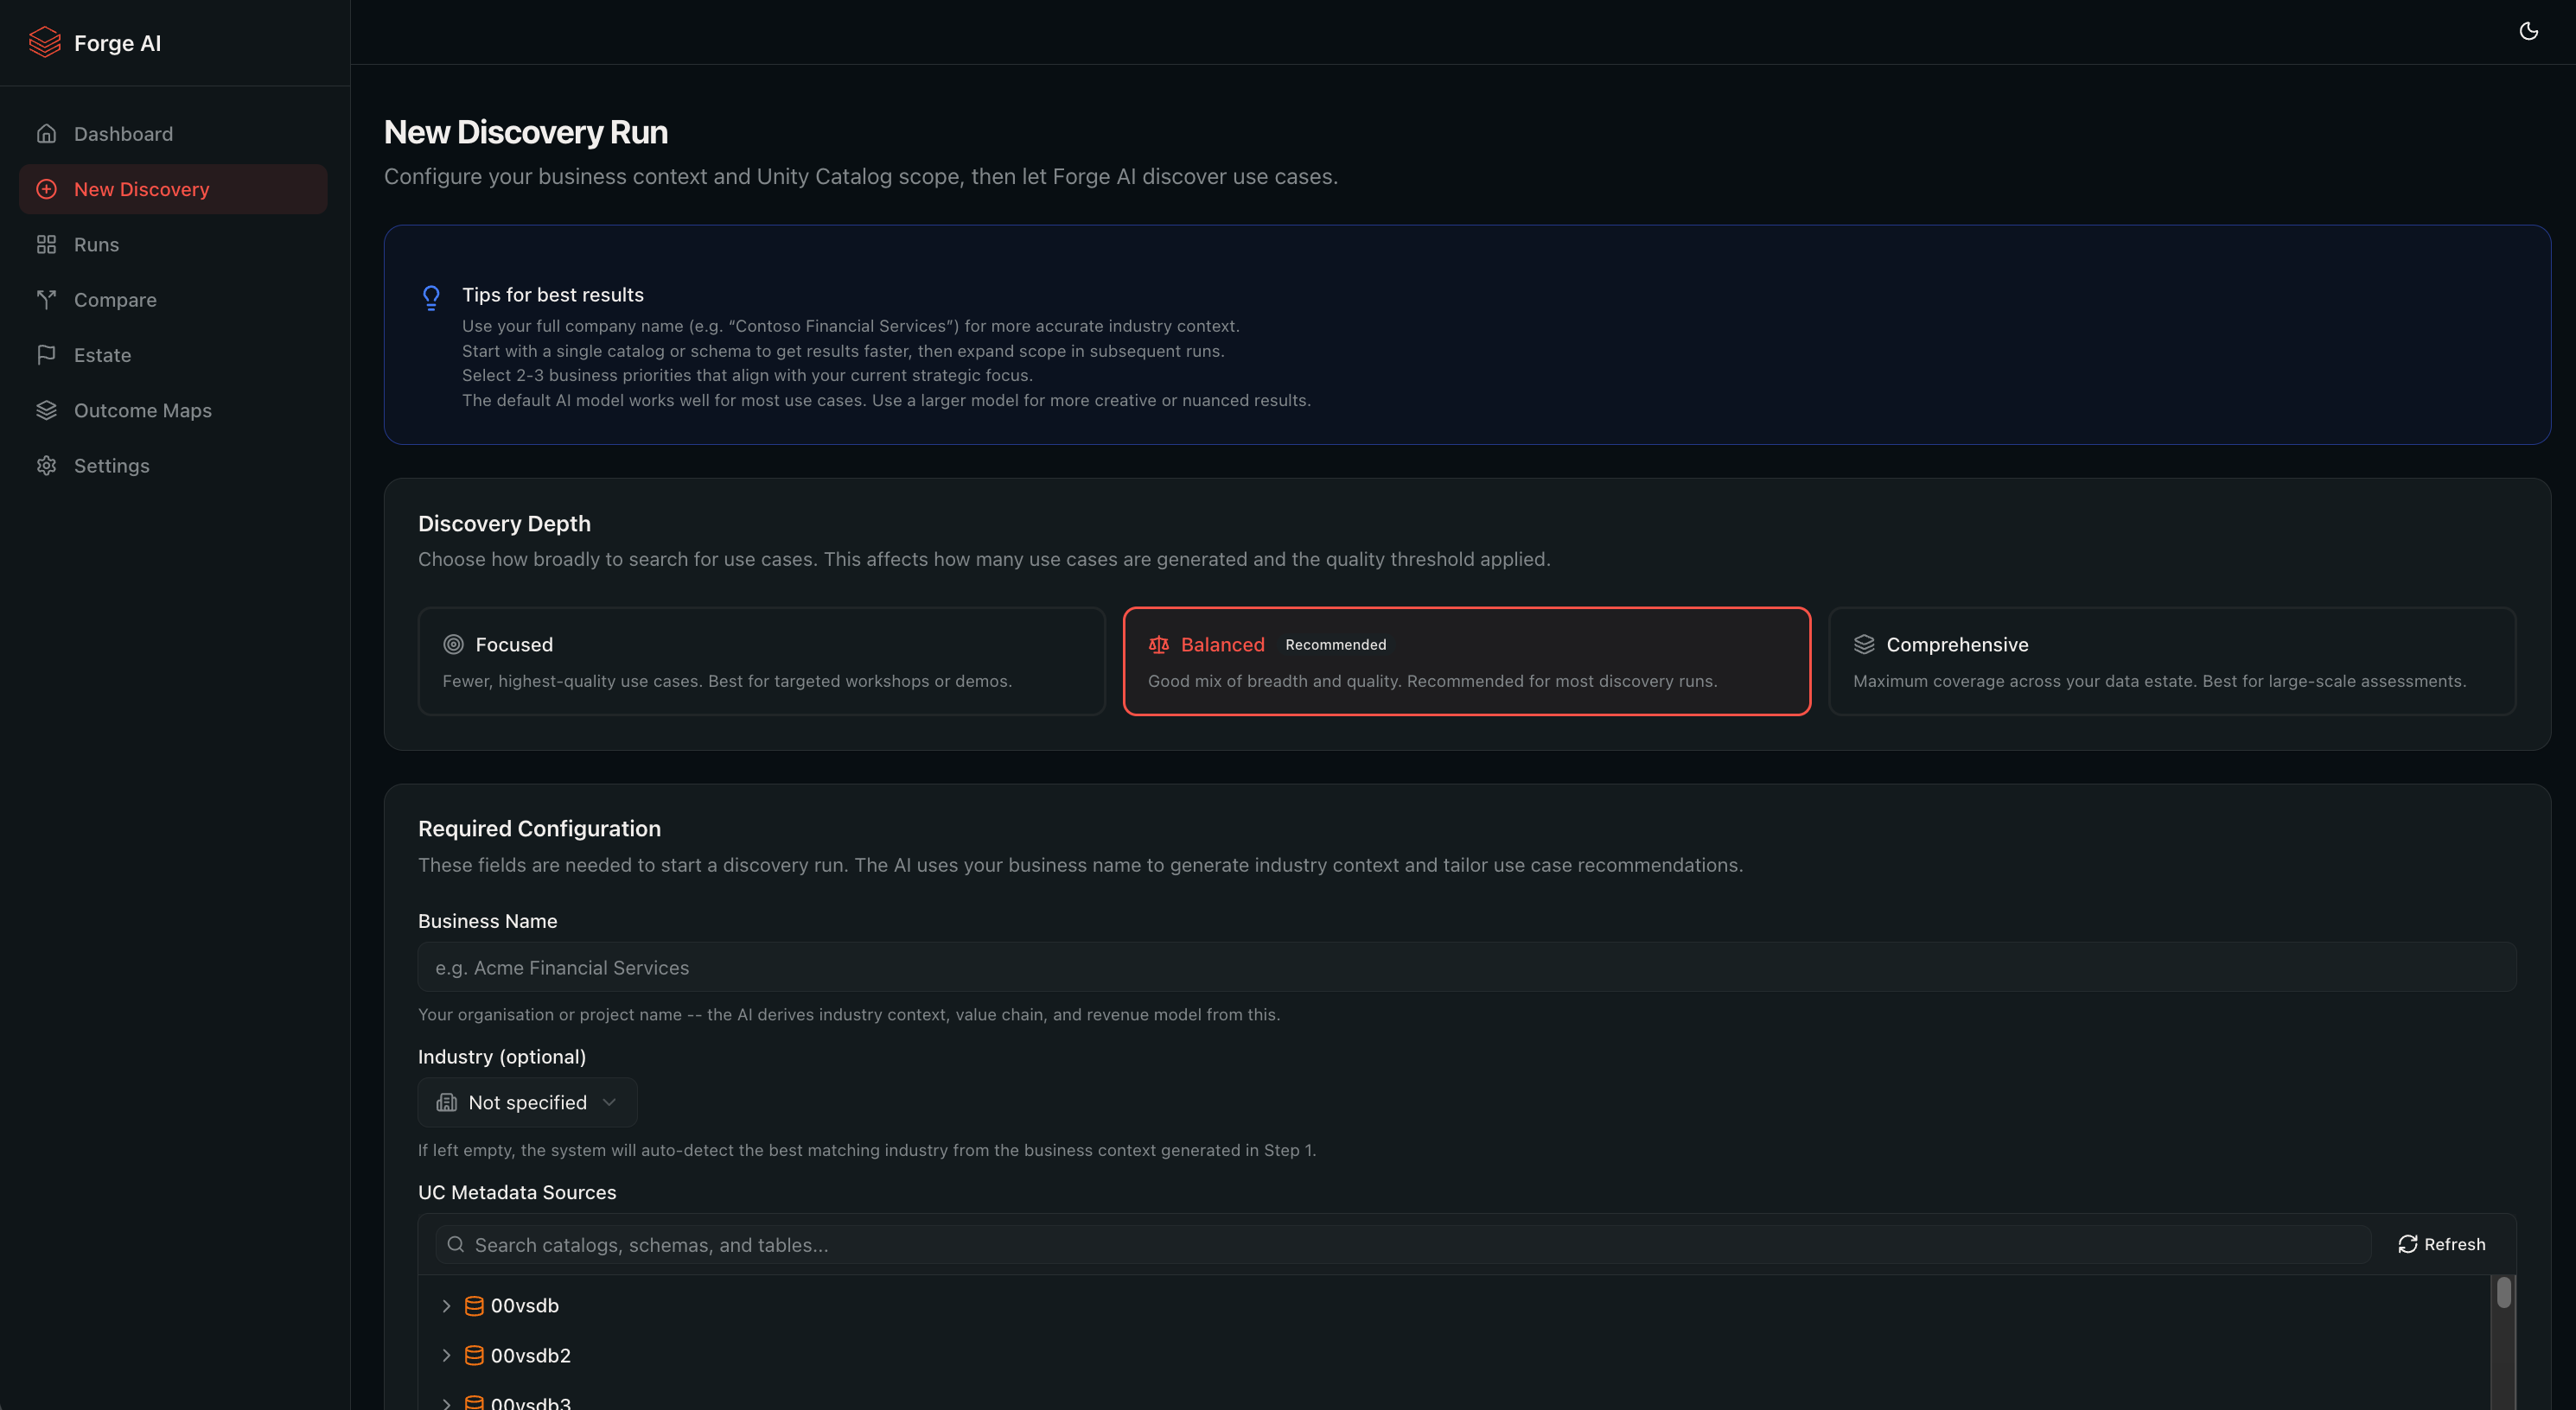2576x1410 pixels.
Task: Open the Compare section
Action: click(x=173, y=300)
